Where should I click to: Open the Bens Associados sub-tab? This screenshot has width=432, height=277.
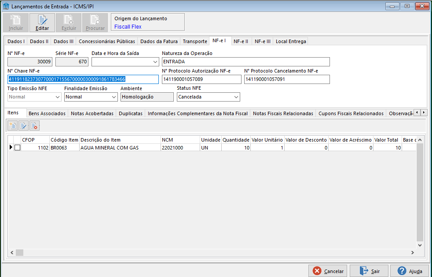pyautogui.click(x=47, y=113)
